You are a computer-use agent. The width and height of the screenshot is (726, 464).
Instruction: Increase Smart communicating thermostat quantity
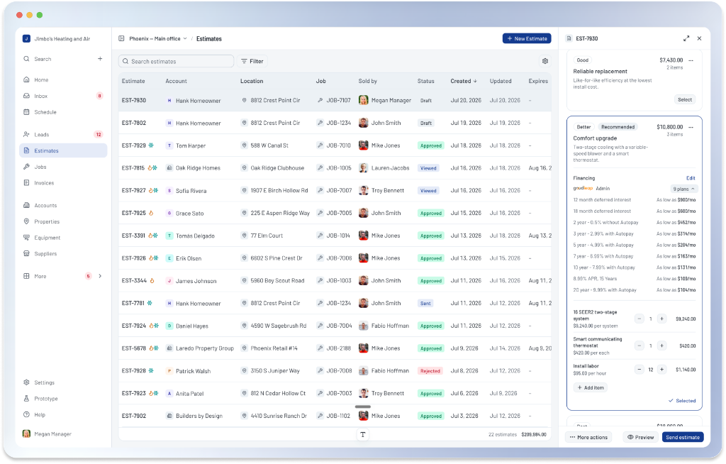click(661, 346)
